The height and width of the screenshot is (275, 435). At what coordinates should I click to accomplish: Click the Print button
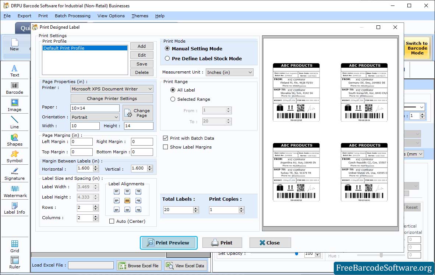pyautogui.click(x=222, y=243)
